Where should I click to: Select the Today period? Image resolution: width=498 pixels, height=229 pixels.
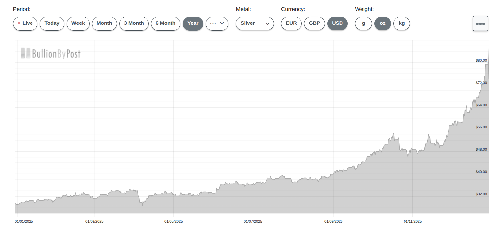(52, 23)
